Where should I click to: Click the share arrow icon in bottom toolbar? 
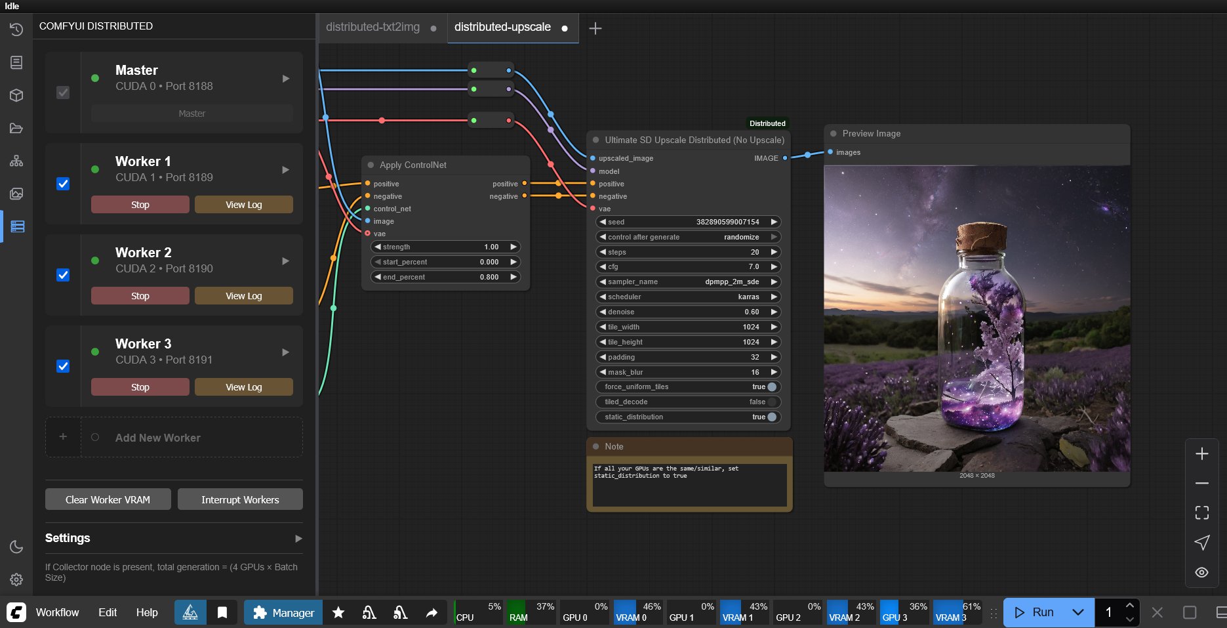point(431,612)
